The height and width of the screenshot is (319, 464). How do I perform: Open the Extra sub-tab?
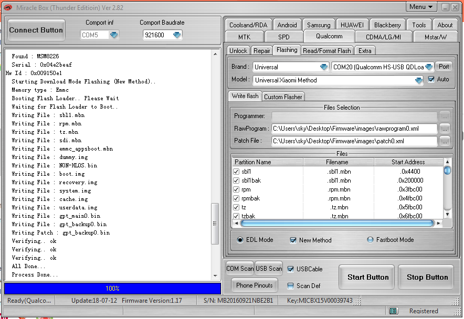click(x=365, y=50)
